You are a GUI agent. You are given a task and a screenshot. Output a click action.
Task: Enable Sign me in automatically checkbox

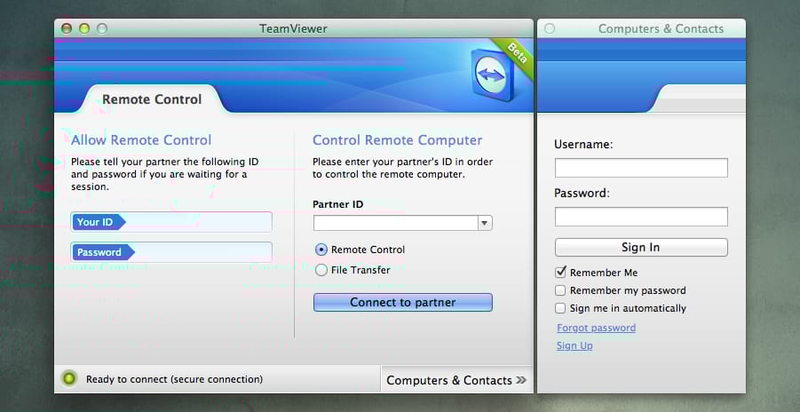coord(560,308)
